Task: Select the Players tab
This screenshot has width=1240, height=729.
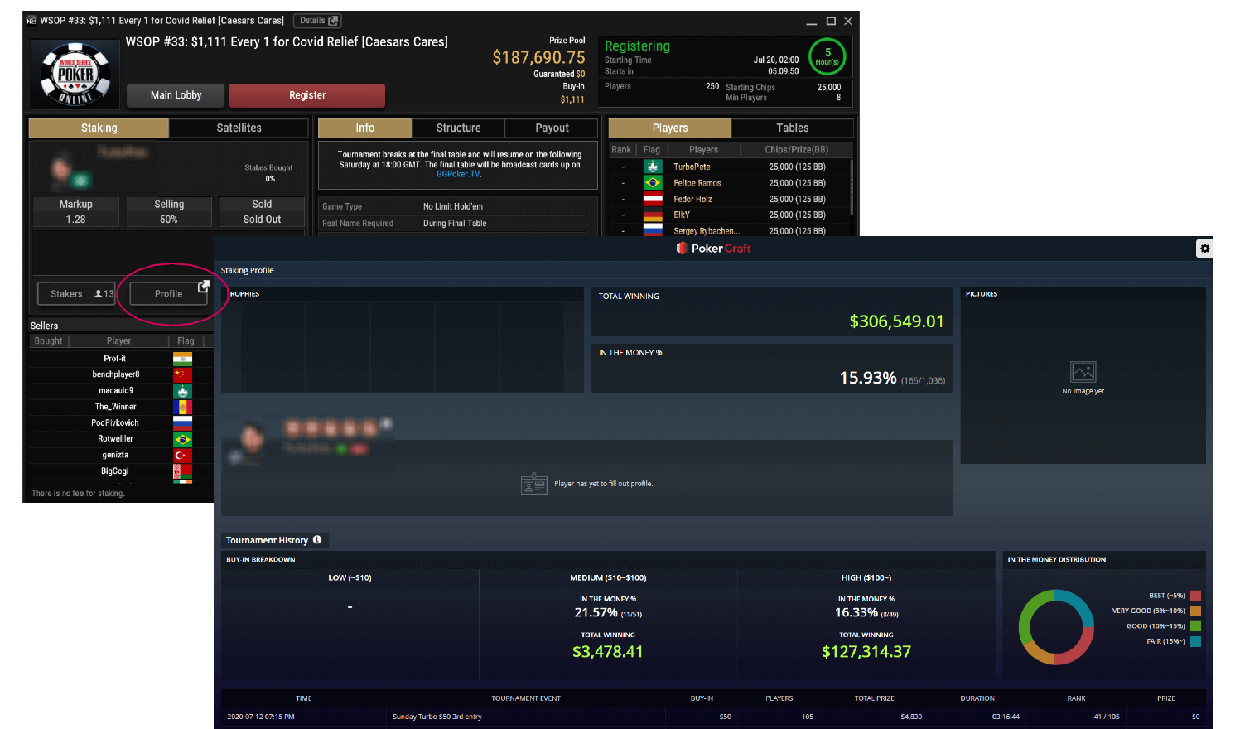Action: pyautogui.click(x=669, y=128)
